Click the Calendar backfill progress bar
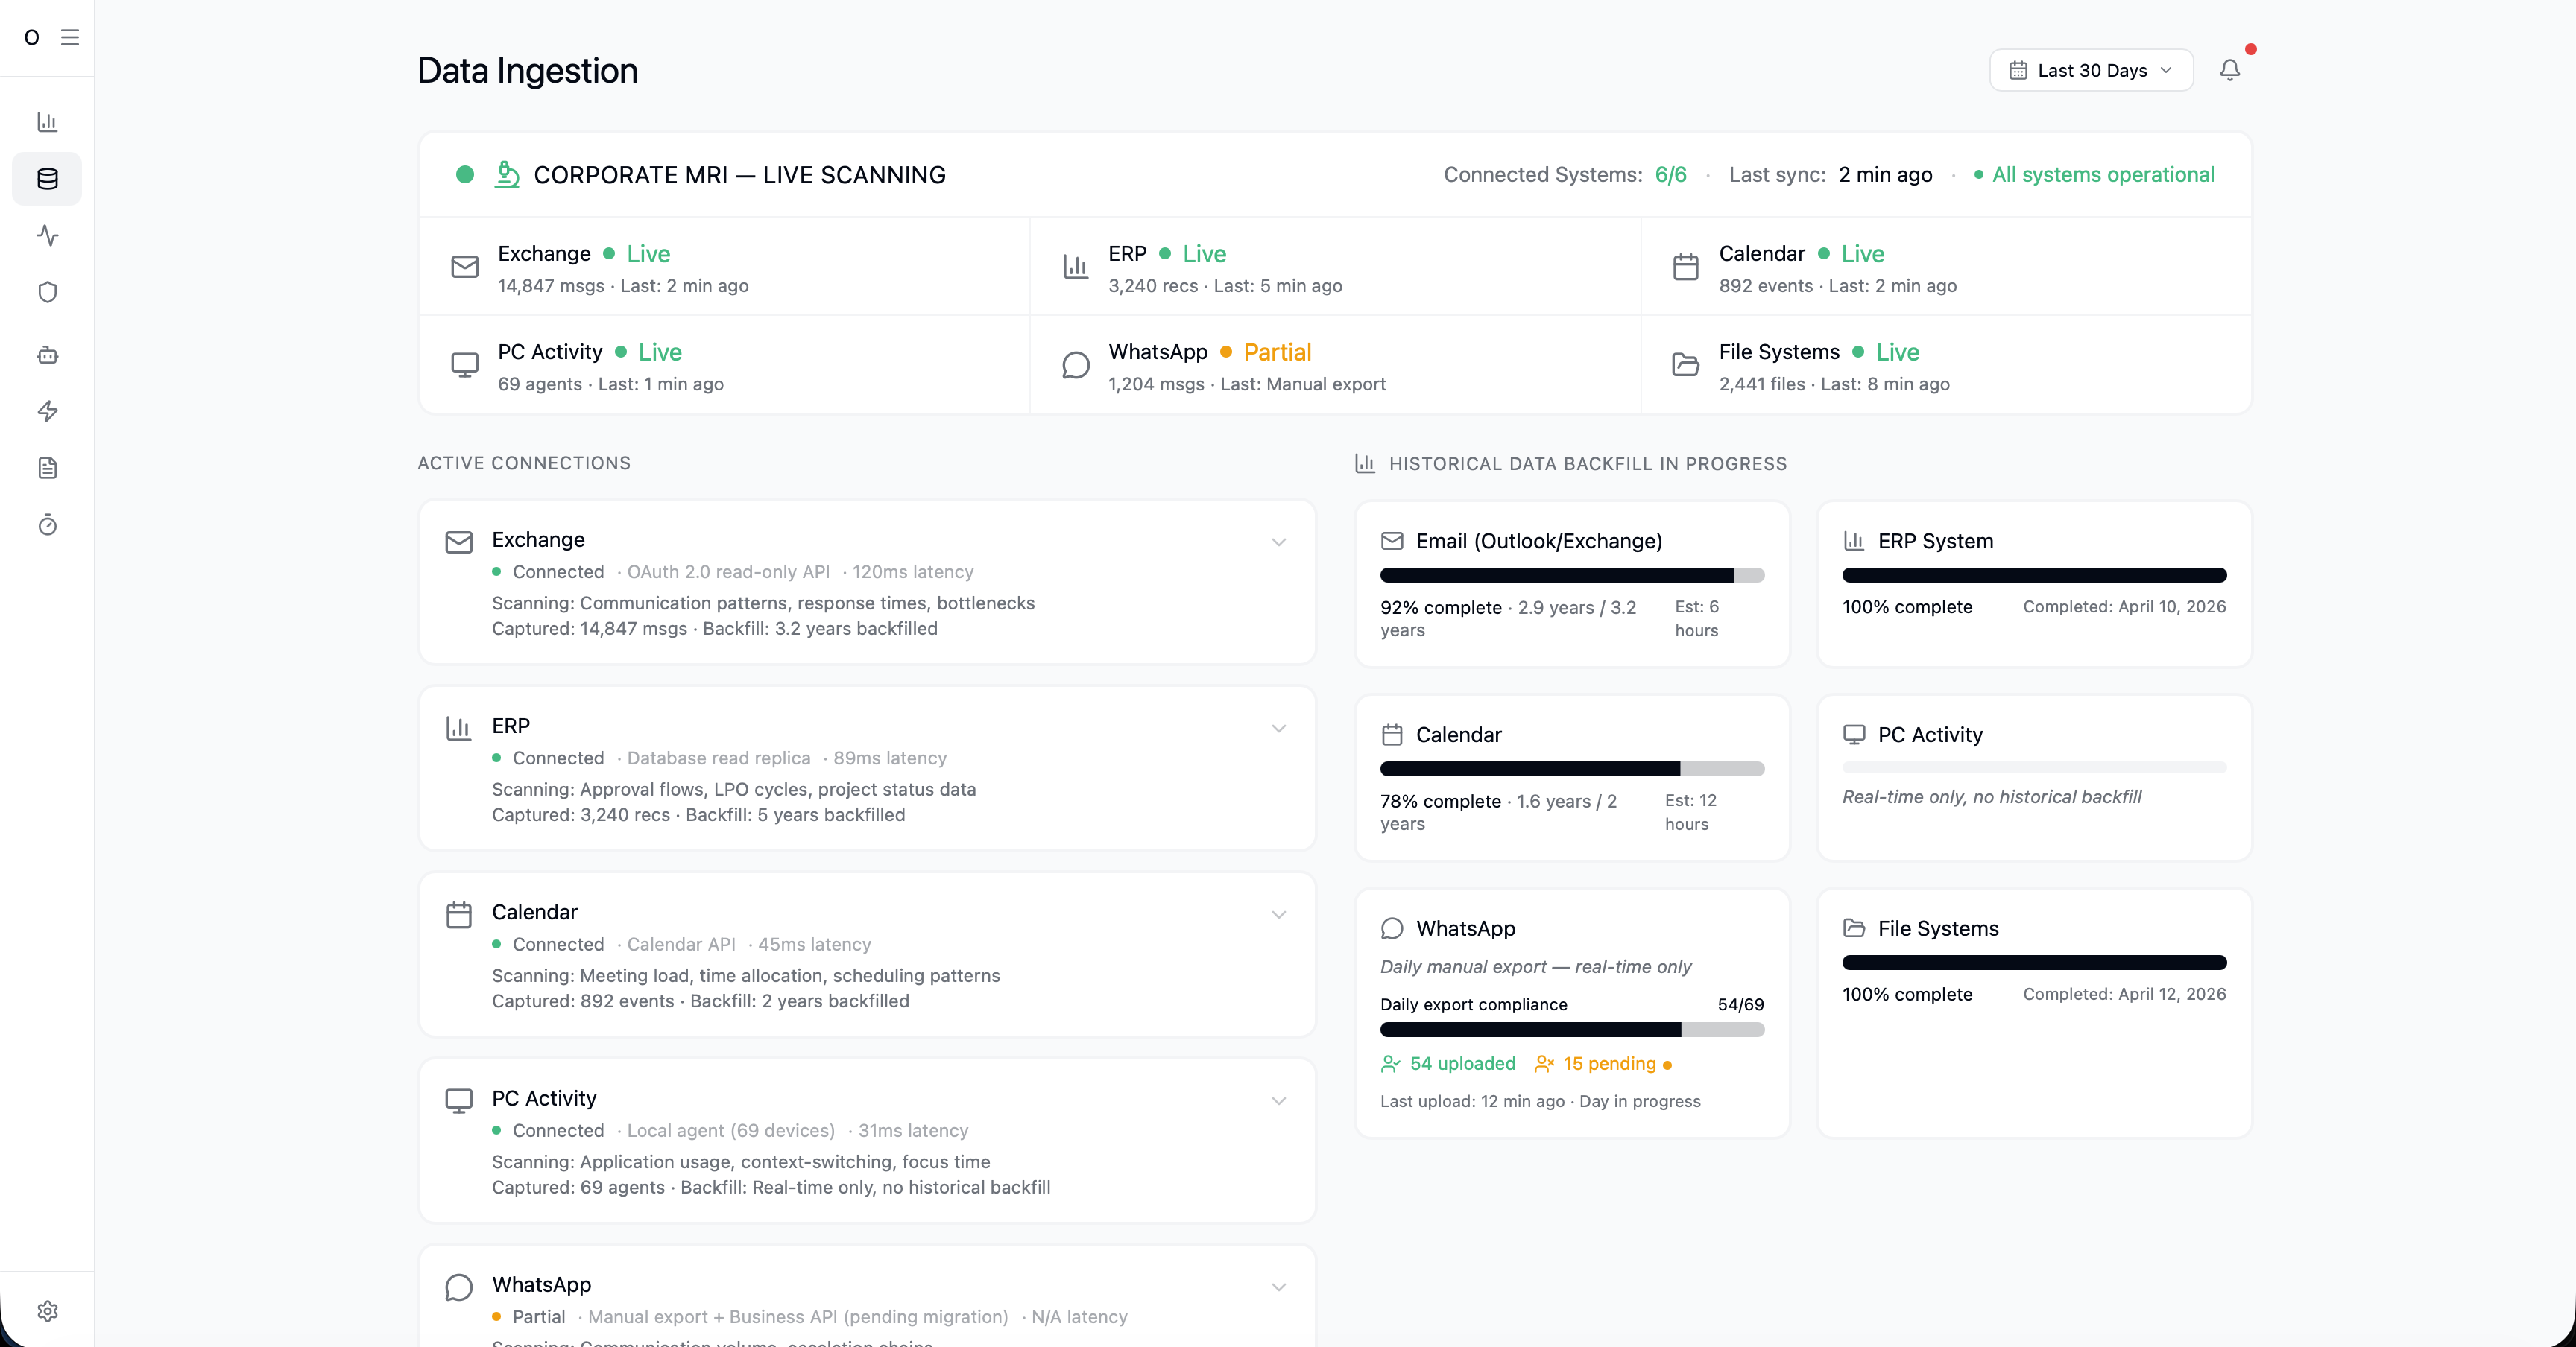Image resolution: width=2576 pixels, height=1347 pixels. click(1571, 768)
